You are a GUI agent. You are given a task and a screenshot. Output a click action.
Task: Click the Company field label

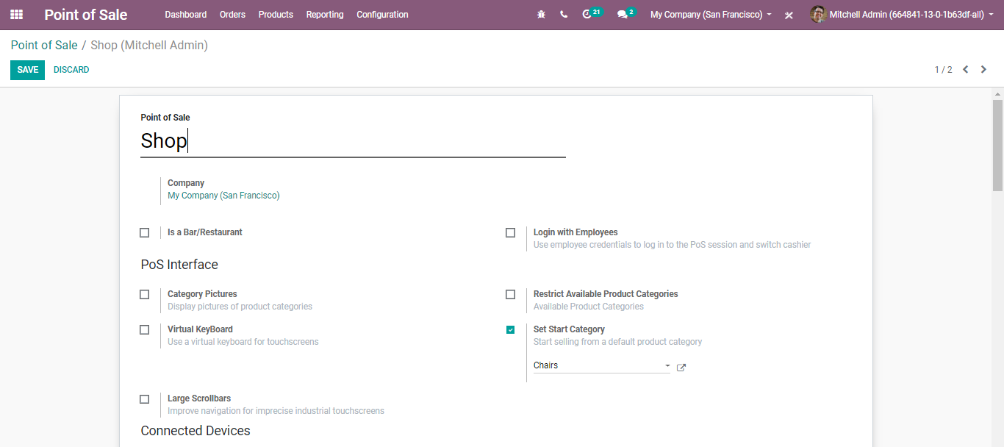coord(186,183)
